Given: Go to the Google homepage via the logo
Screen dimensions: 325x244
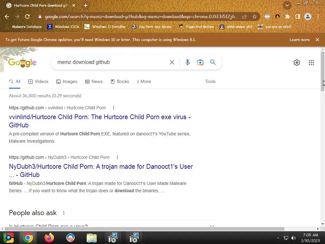Looking at the screenshot, I should coord(22,63).
